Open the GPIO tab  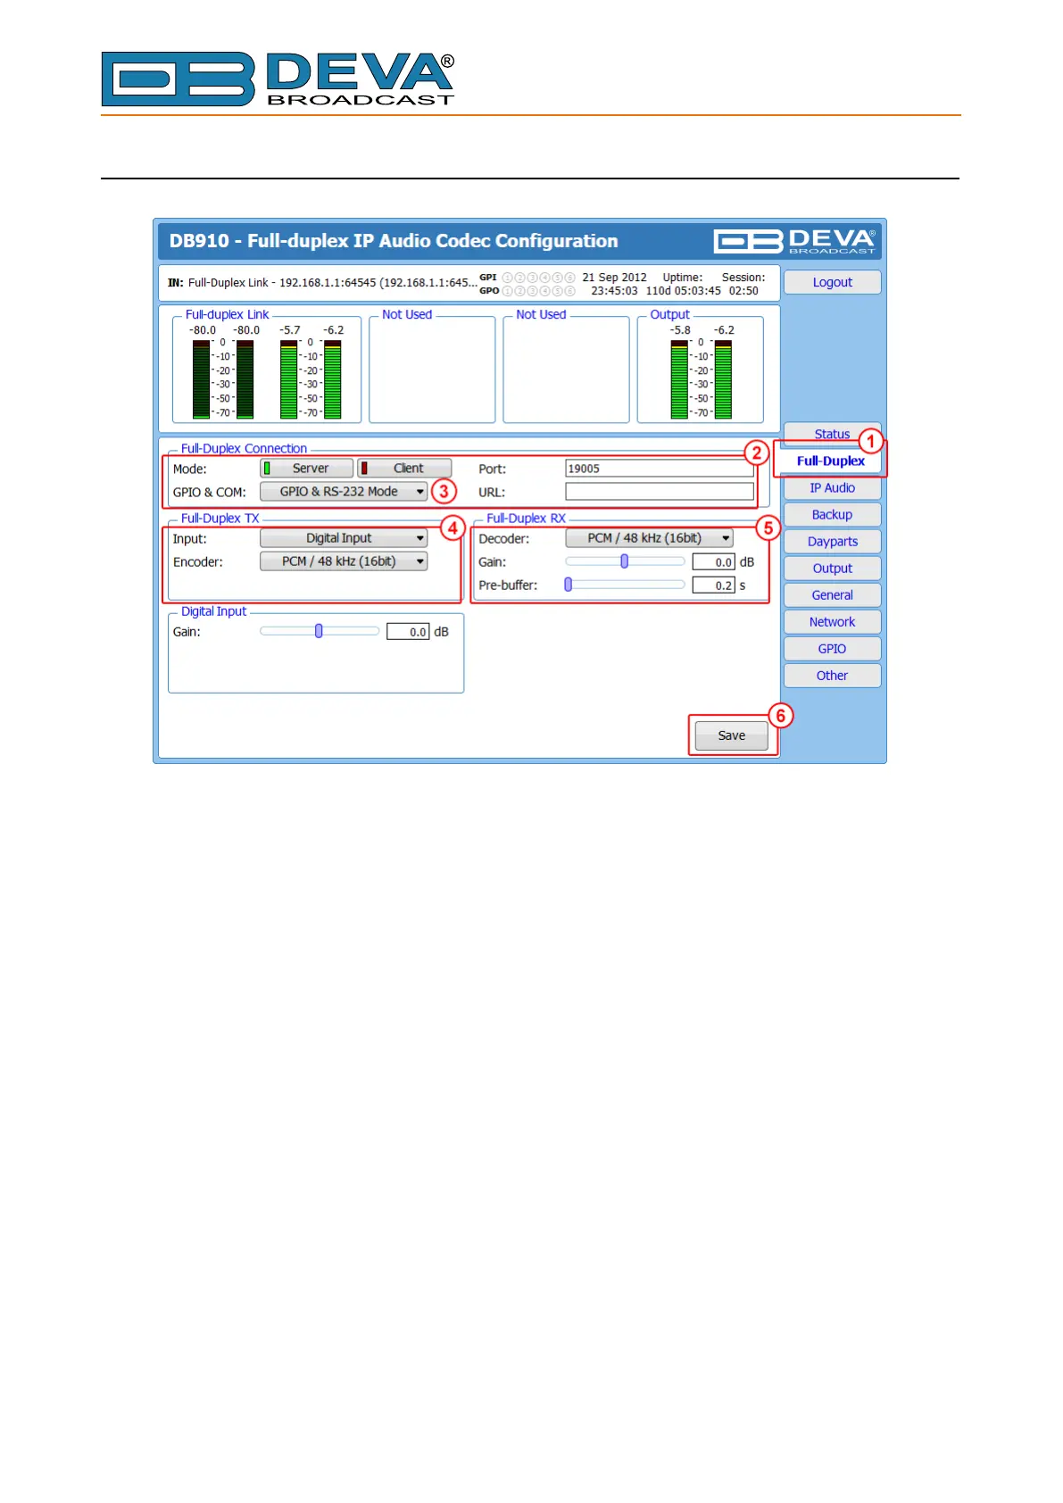(x=832, y=649)
